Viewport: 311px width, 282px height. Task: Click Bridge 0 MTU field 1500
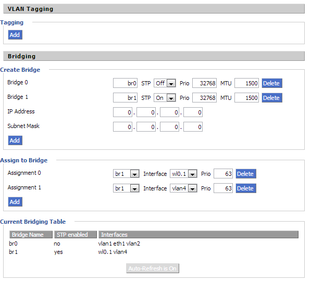click(x=246, y=83)
